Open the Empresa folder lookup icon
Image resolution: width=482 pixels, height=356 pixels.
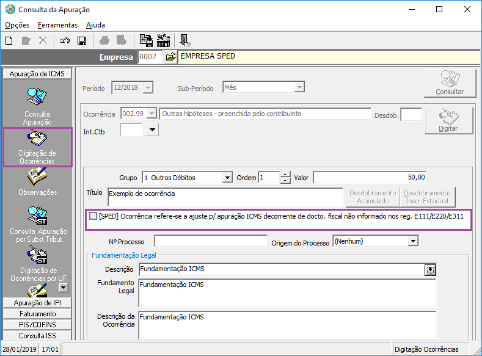click(170, 57)
